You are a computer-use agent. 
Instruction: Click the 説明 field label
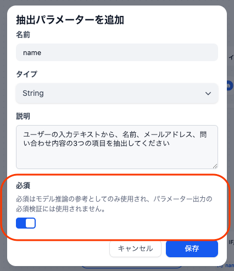pyautogui.click(x=23, y=116)
